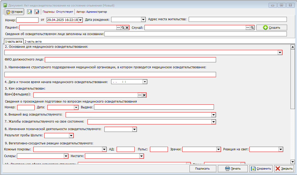Switch to the 2 часть акта tab
The width and height of the screenshot is (297, 175).
pos(33,42)
